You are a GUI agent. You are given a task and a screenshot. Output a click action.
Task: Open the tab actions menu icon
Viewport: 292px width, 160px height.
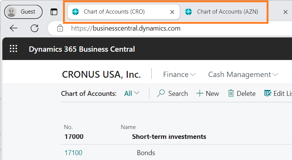click(54, 12)
